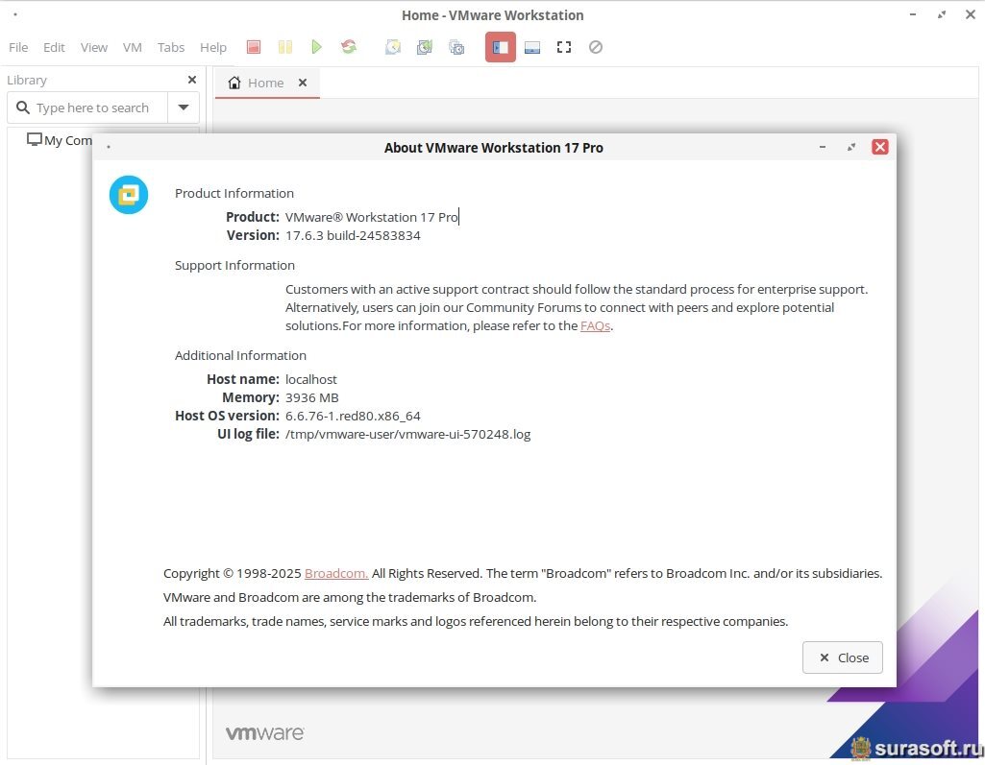
Task: Enter full screen mode via toolbar icon
Action: (x=564, y=47)
